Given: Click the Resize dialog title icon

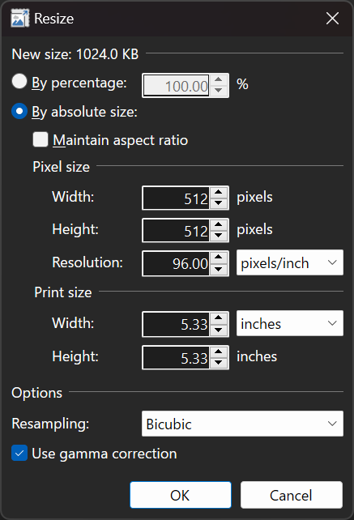Looking at the screenshot, I should coord(19,19).
